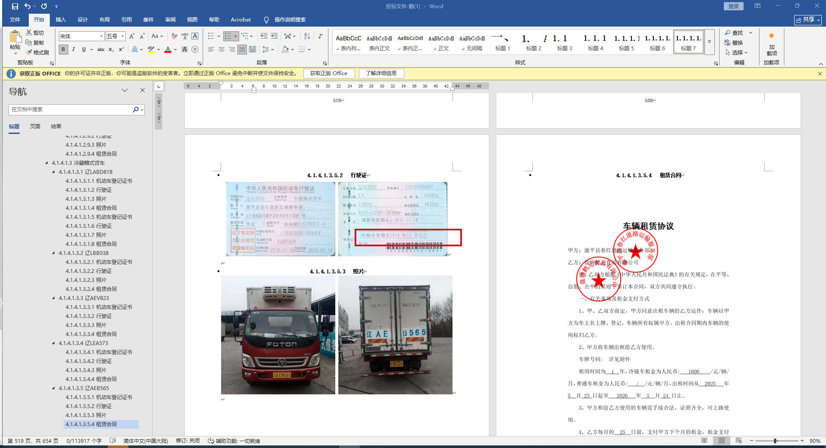Open the phonetic guide (wén) tool
This screenshot has height=448, width=826.
point(185,36)
